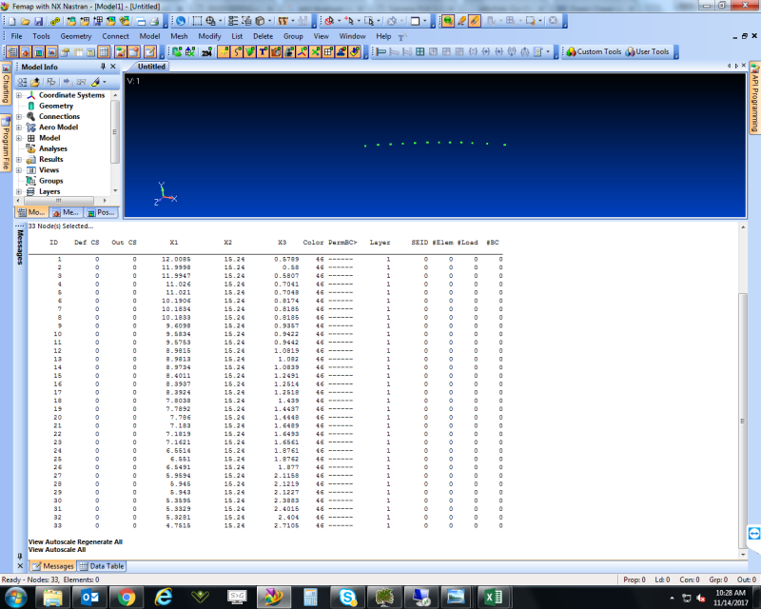The height and width of the screenshot is (609, 761).
Task: Click the curve entity display icon
Action: click(236, 51)
